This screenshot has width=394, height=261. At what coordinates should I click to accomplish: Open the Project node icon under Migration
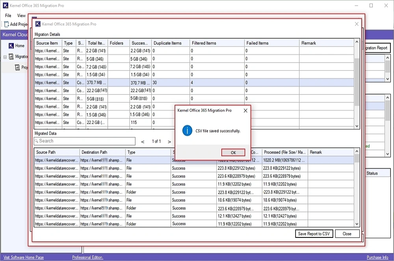coord(17,67)
